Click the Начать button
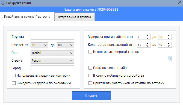Viewport: 183px width, 105px height. (91, 96)
